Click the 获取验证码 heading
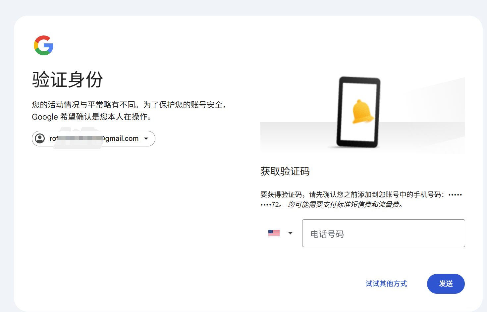 click(285, 171)
